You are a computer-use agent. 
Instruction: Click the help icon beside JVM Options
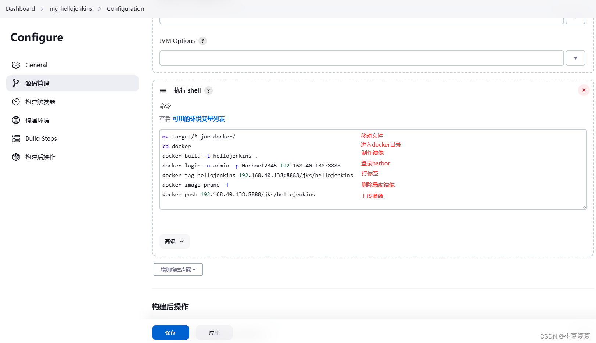pyautogui.click(x=202, y=41)
